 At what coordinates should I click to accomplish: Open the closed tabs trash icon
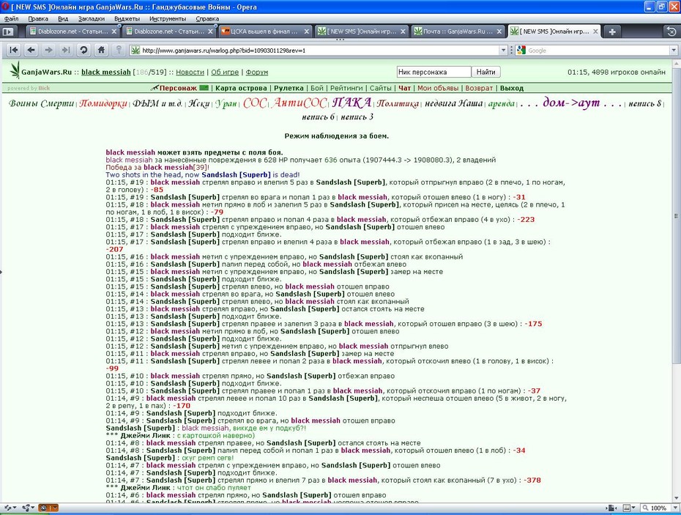[671, 32]
